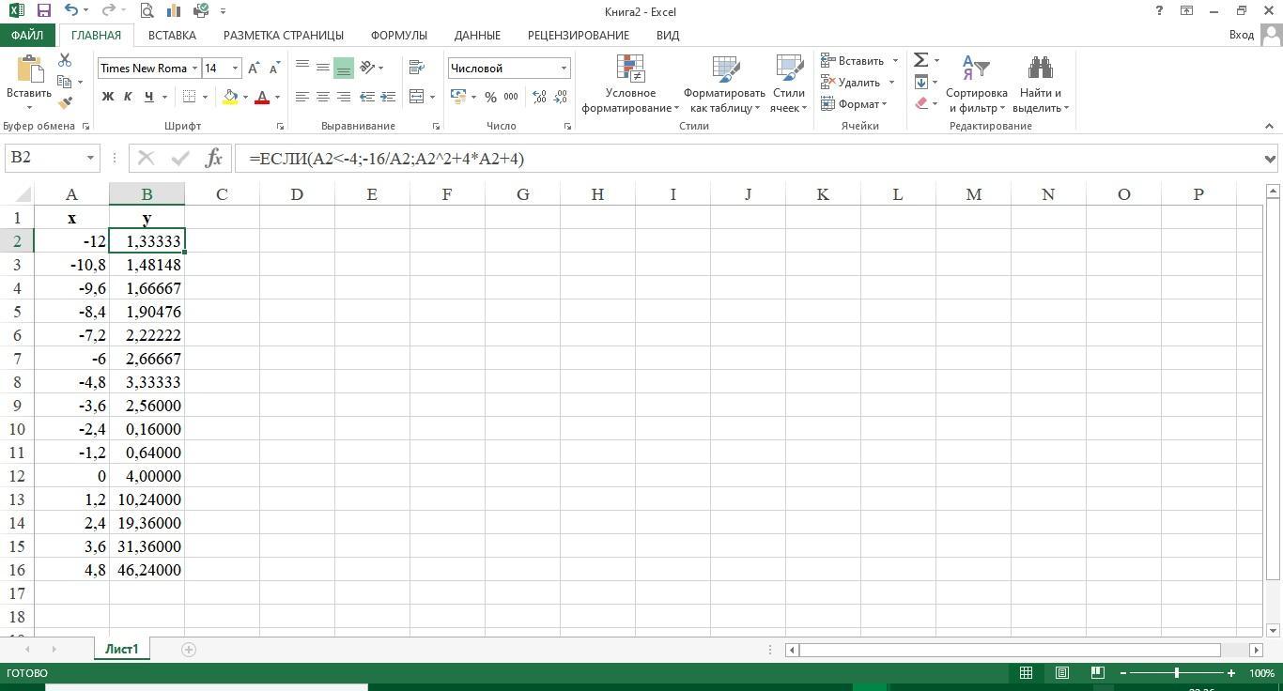
Task: Click the Вставить cells button
Action: tap(859, 60)
